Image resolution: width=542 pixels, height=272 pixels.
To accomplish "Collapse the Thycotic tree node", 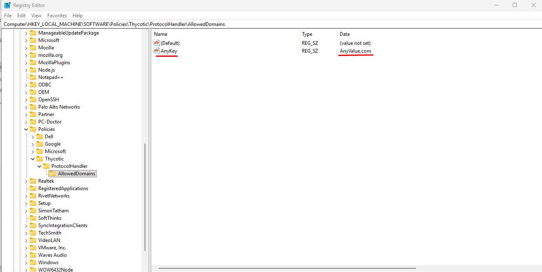I will pos(33,159).
